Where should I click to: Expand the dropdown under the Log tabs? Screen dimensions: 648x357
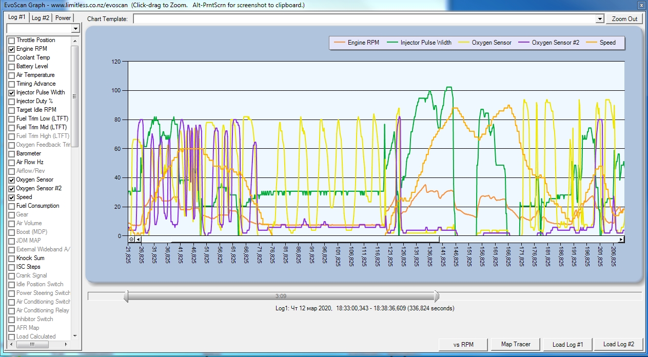(75, 29)
